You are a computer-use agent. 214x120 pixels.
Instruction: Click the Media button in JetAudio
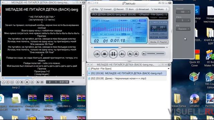[153, 42]
